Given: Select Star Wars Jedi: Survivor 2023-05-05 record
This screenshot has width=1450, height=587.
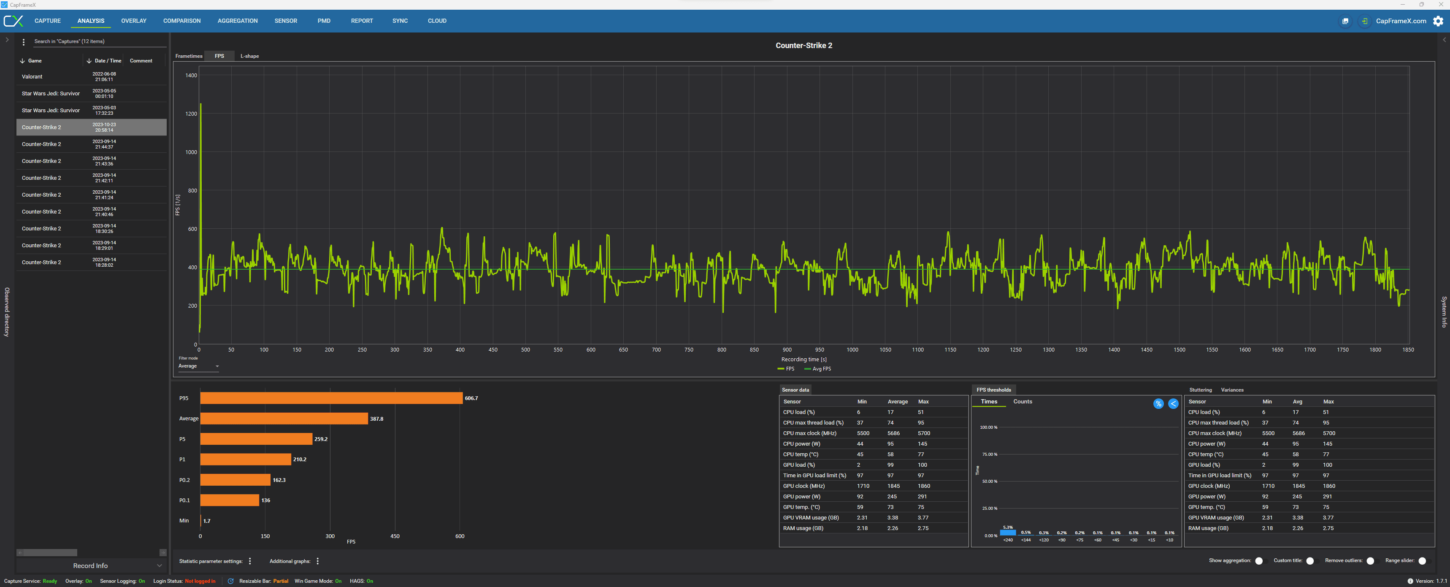Looking at the screenshot, I should tap(91, 93).
